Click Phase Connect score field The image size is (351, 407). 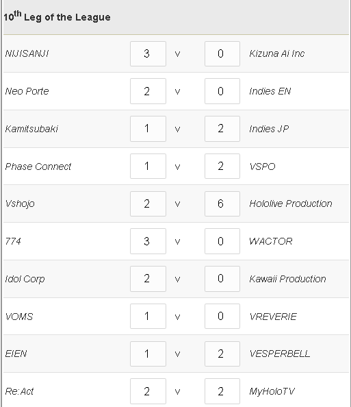[x=148, y=166]
